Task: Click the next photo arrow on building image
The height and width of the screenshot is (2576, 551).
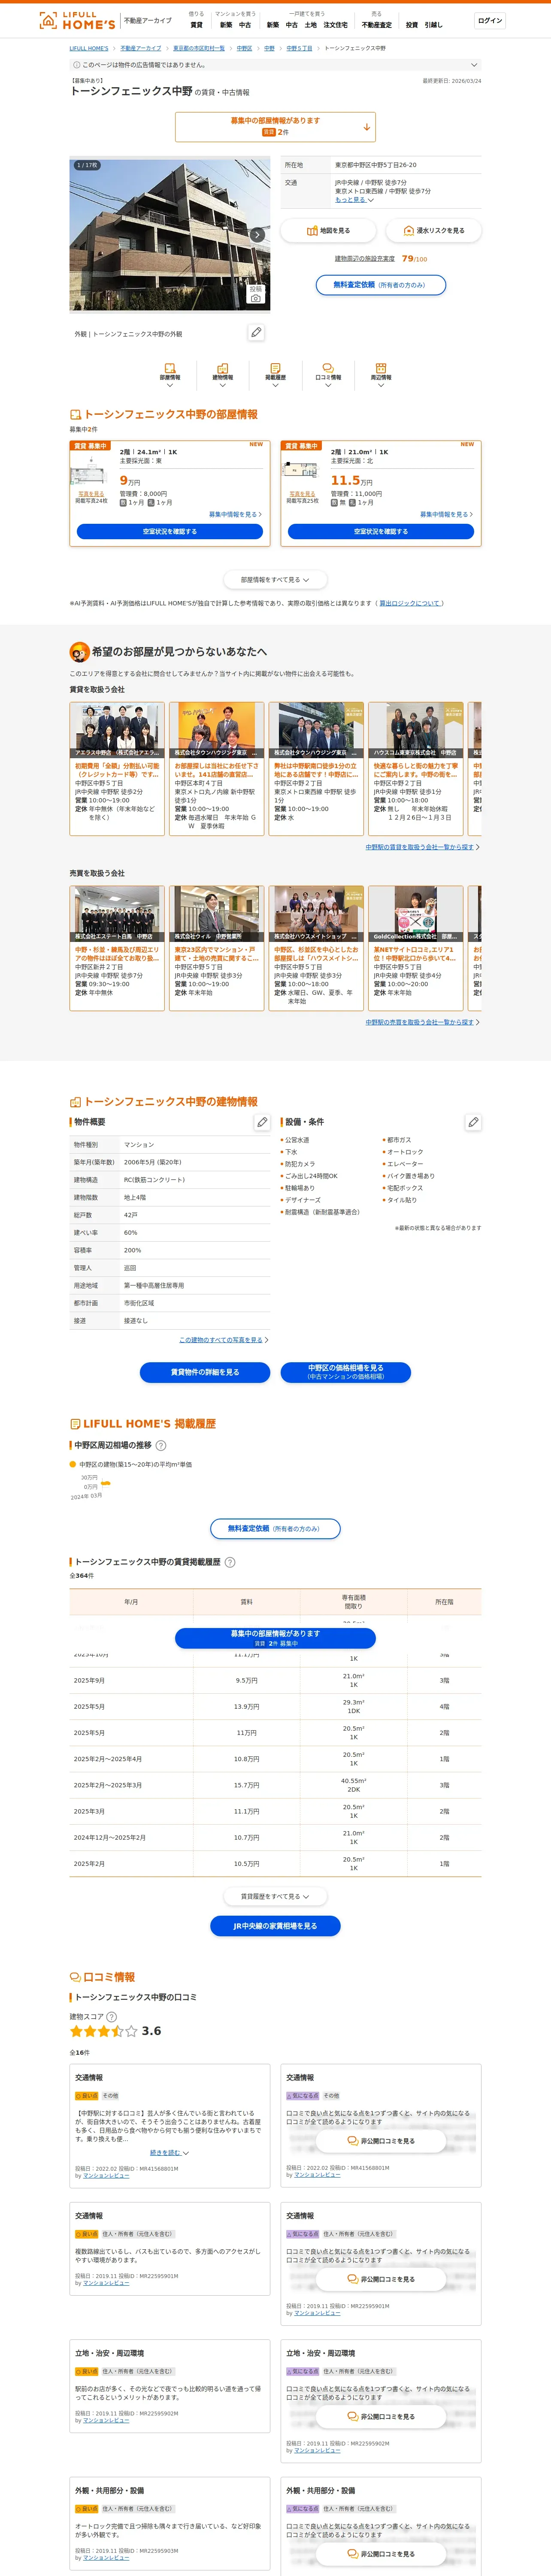Action: coord(257,235)
